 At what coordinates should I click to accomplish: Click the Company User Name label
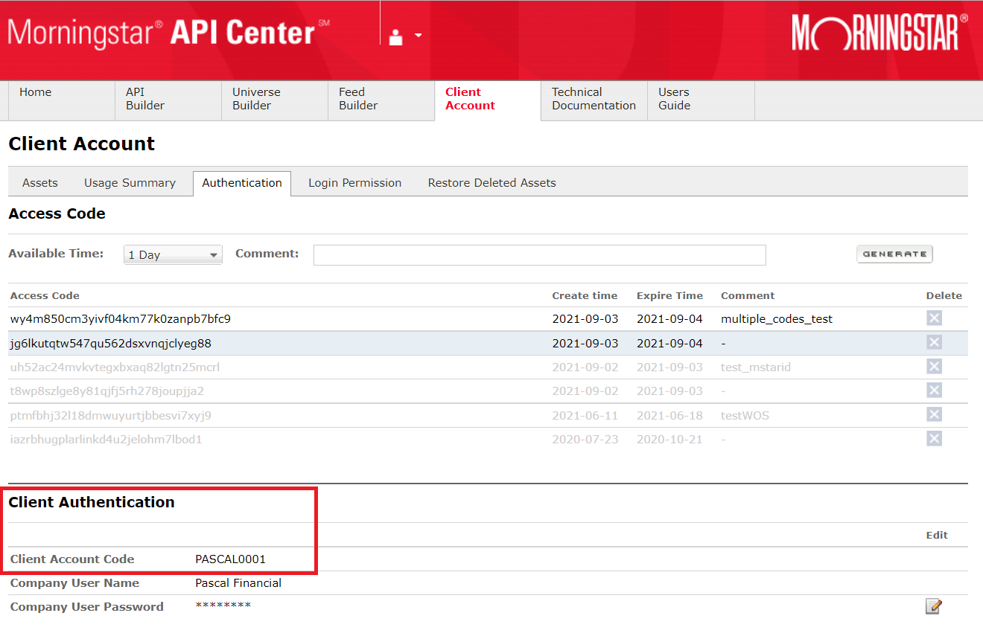point(74,583)
